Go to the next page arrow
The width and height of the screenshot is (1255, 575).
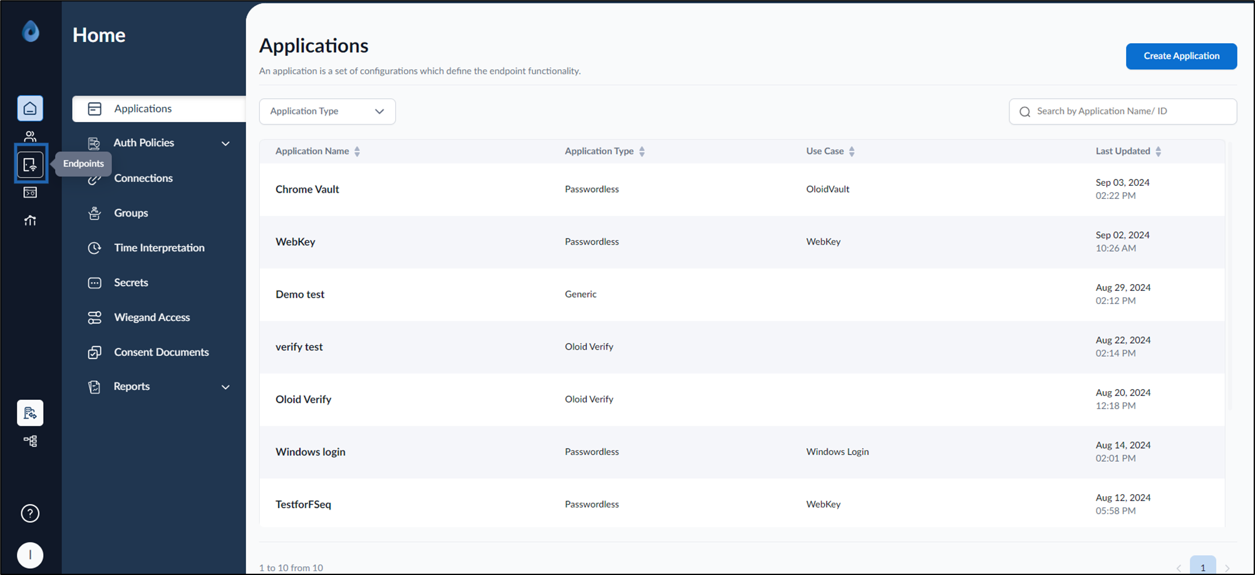[x=1227, y=567]
